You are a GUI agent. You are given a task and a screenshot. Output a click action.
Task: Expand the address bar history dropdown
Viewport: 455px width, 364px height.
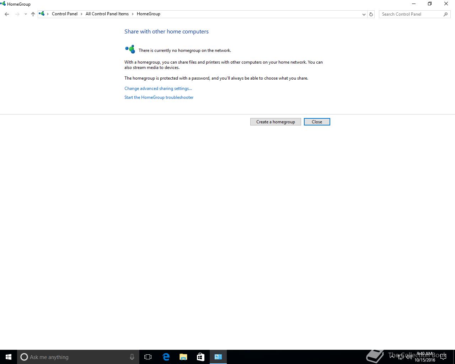(x=364, y=14)
